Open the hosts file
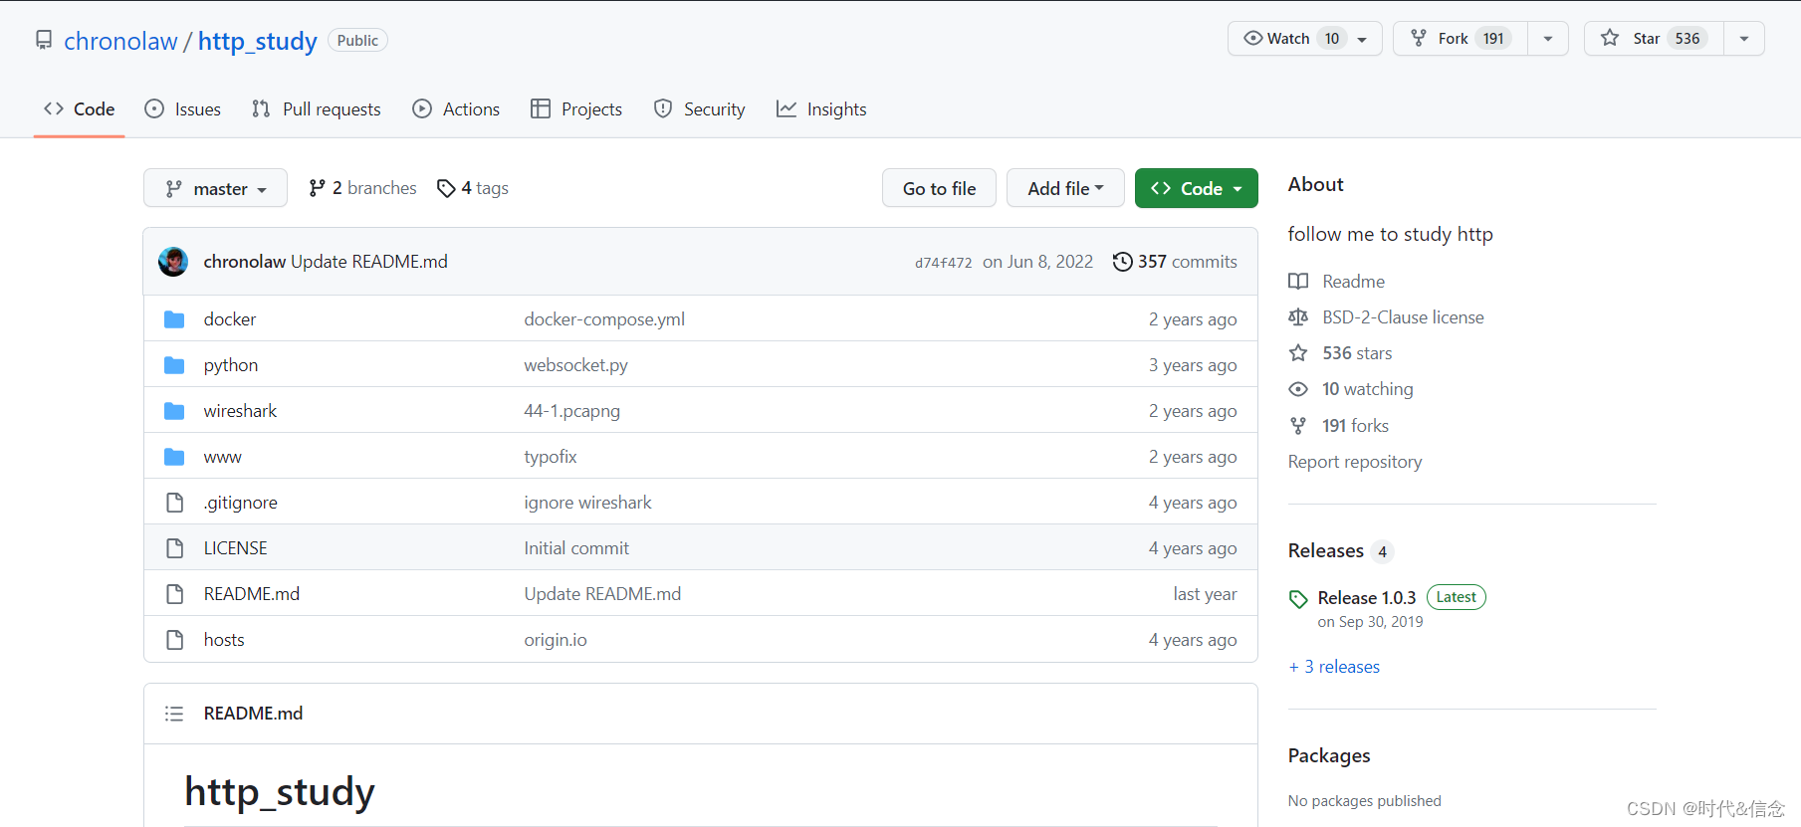This screenshot has width=1801, height=827. tap(224, 640)
